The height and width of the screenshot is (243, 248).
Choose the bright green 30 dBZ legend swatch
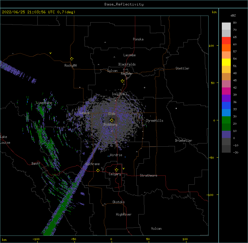tap(226, 120)
